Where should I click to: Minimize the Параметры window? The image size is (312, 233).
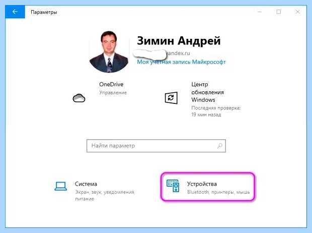[260, 12]
